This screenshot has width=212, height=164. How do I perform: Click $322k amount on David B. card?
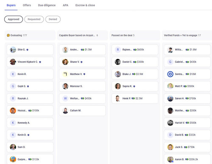(192, 135)
